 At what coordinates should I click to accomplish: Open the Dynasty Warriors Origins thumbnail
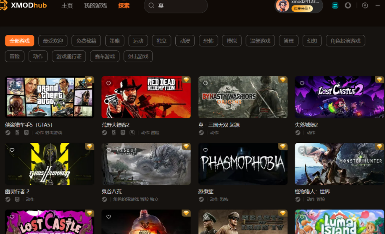[243, 97]
